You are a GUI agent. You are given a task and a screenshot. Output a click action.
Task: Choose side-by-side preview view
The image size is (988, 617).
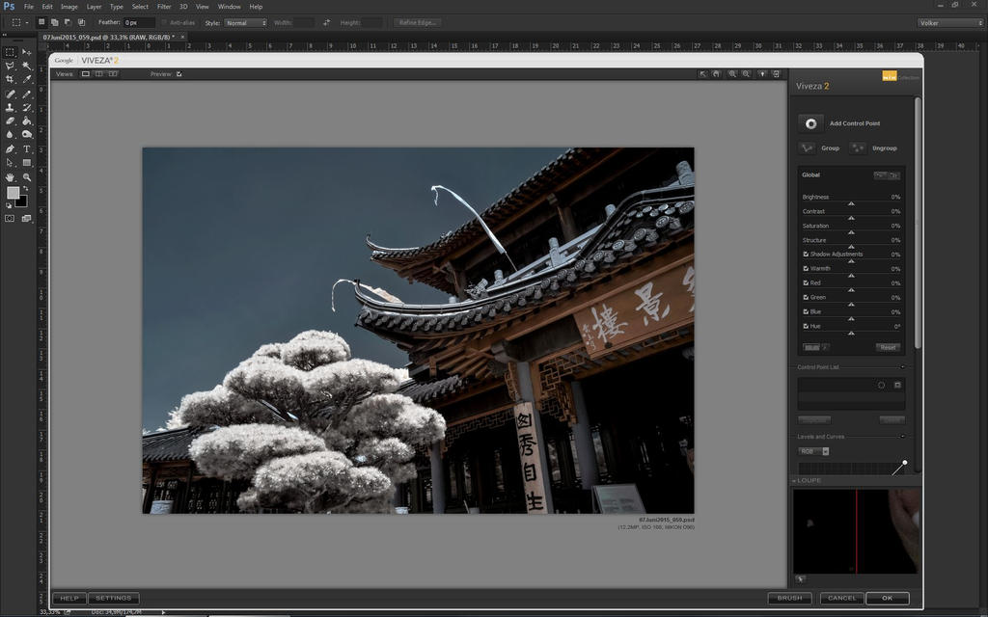click(x=113, y=74)
